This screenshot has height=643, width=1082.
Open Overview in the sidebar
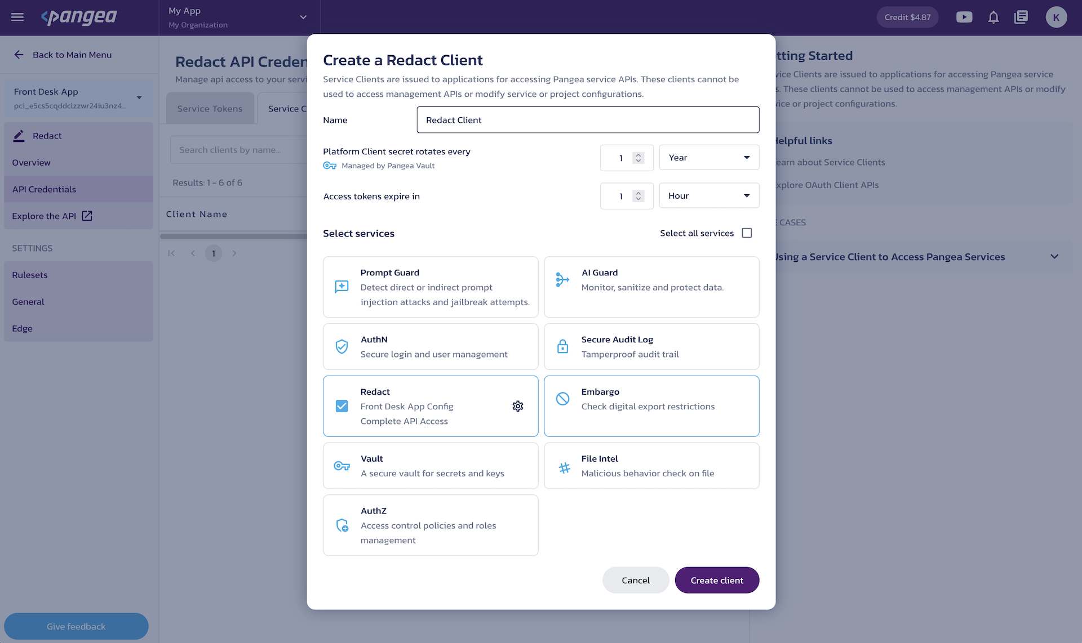[78, 163]
